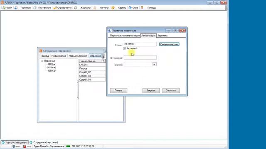Viewport: 266px width, 149px height.
Task: Open the Группа dropdown
Action: 154,64
